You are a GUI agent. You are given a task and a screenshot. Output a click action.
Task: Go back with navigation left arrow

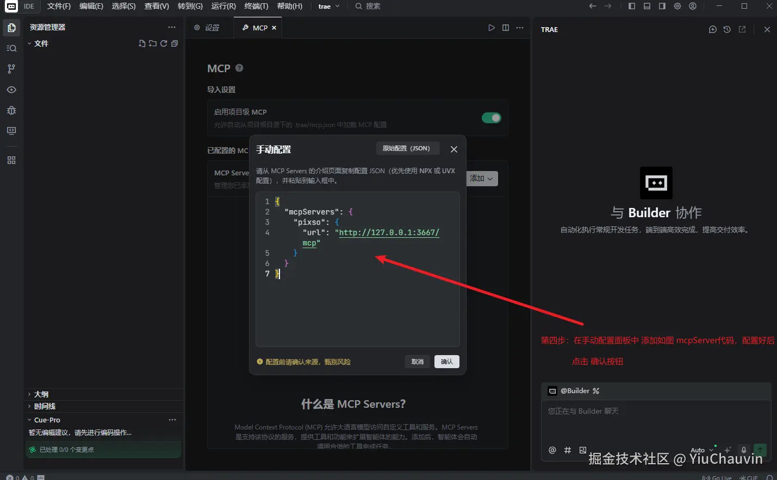tap(593, 6)
